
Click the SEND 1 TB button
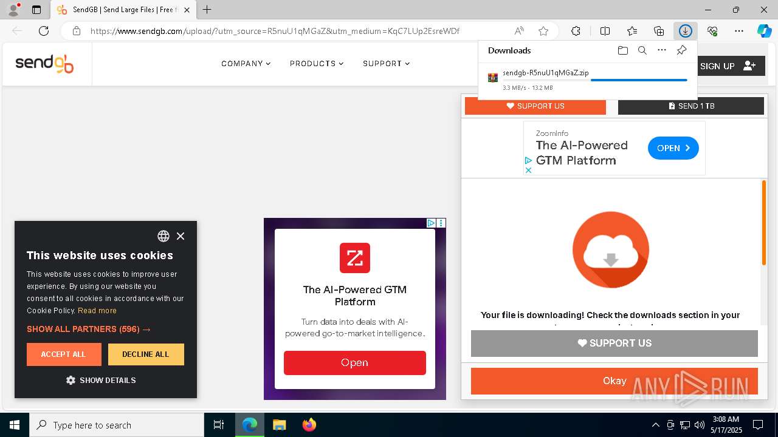point(691,106)
